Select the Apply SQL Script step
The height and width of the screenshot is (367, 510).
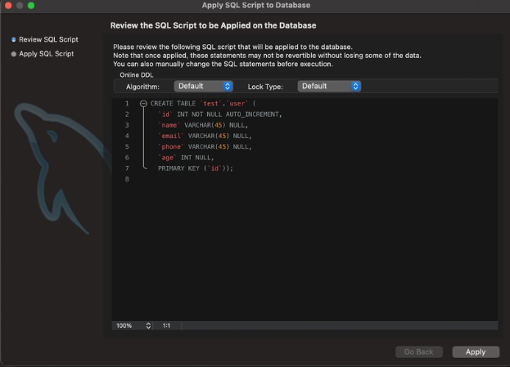click(x=46, y=54)
